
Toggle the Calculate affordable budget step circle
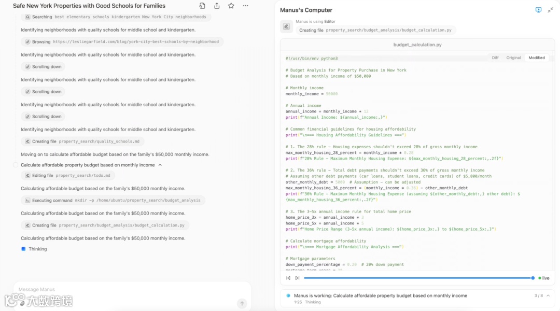[x=16, y=165]
